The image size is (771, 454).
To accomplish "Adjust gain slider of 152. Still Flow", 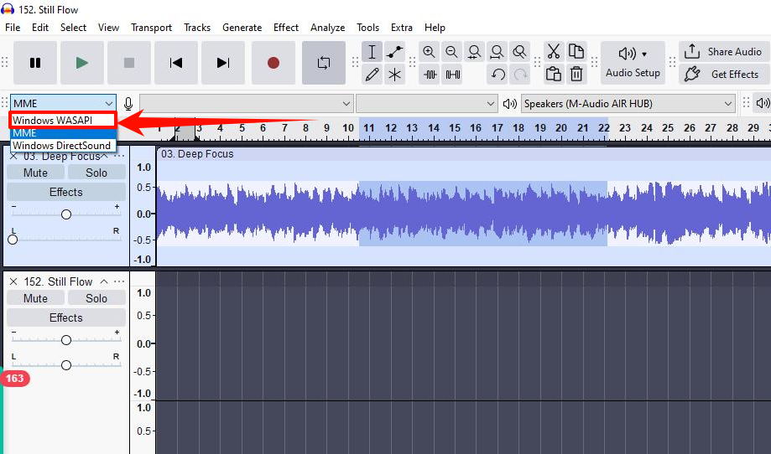I will point(66,340).
